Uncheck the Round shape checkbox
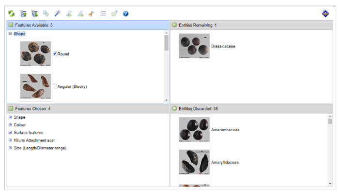This screenshot has width=339, height=194. [55, 54]
